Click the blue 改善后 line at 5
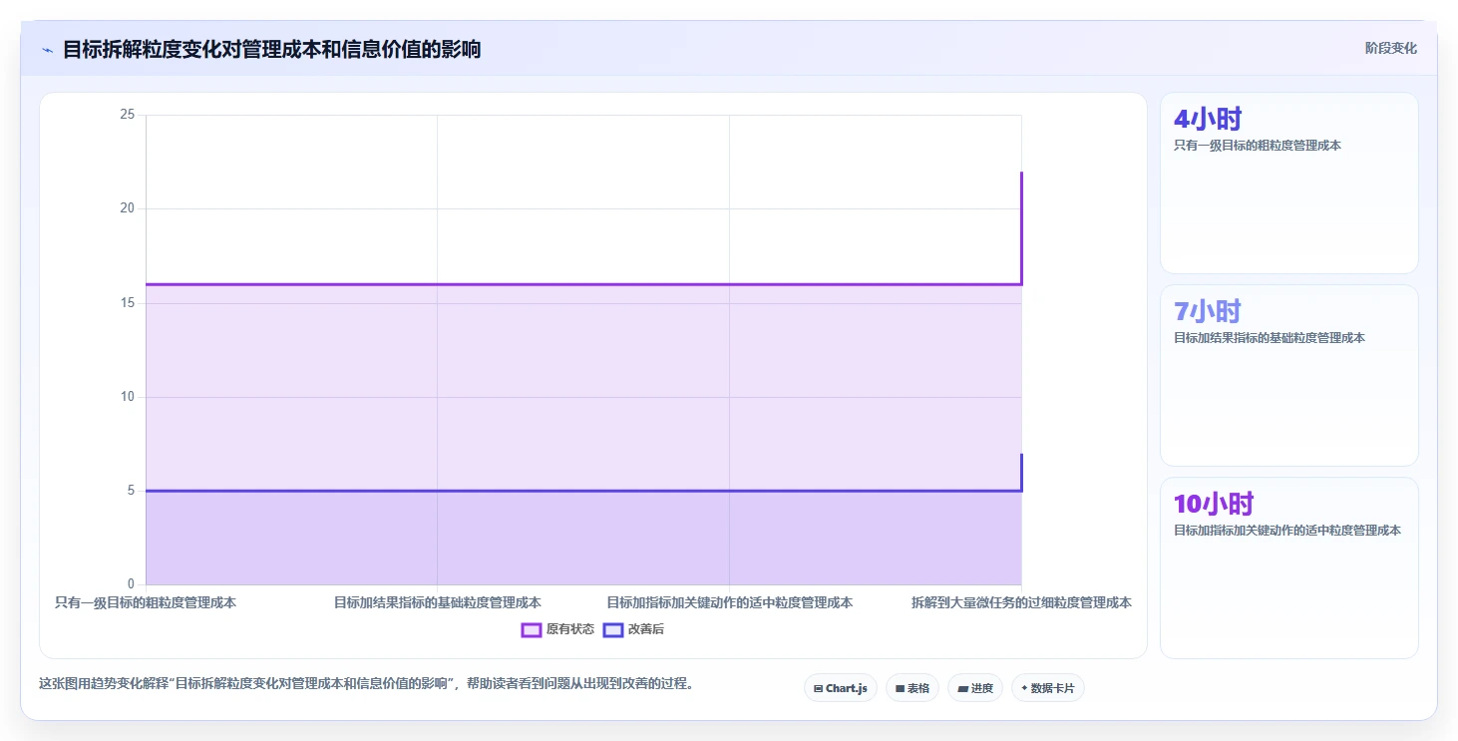This screenshot has width=1458, height=741. point(583,491)
